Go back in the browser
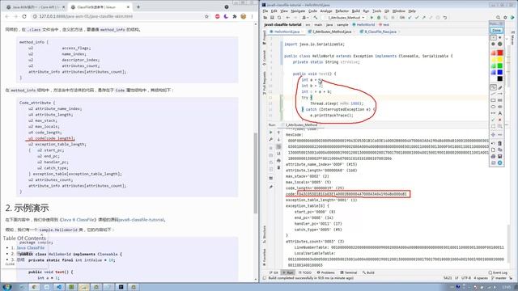 (7, 16)
